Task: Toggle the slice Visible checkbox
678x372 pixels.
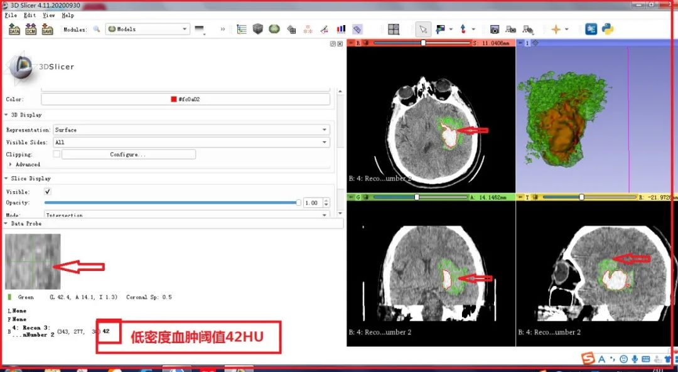Action: click(48, 191)
